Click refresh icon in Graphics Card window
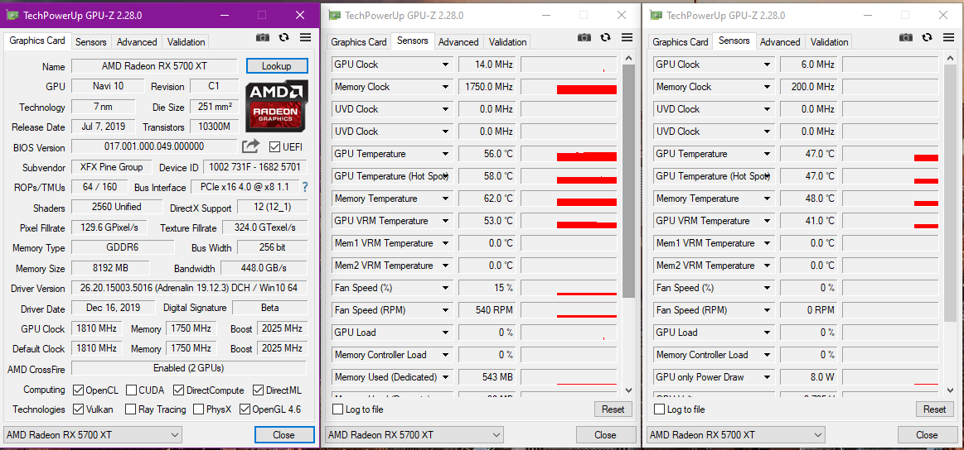 (283, 37)
